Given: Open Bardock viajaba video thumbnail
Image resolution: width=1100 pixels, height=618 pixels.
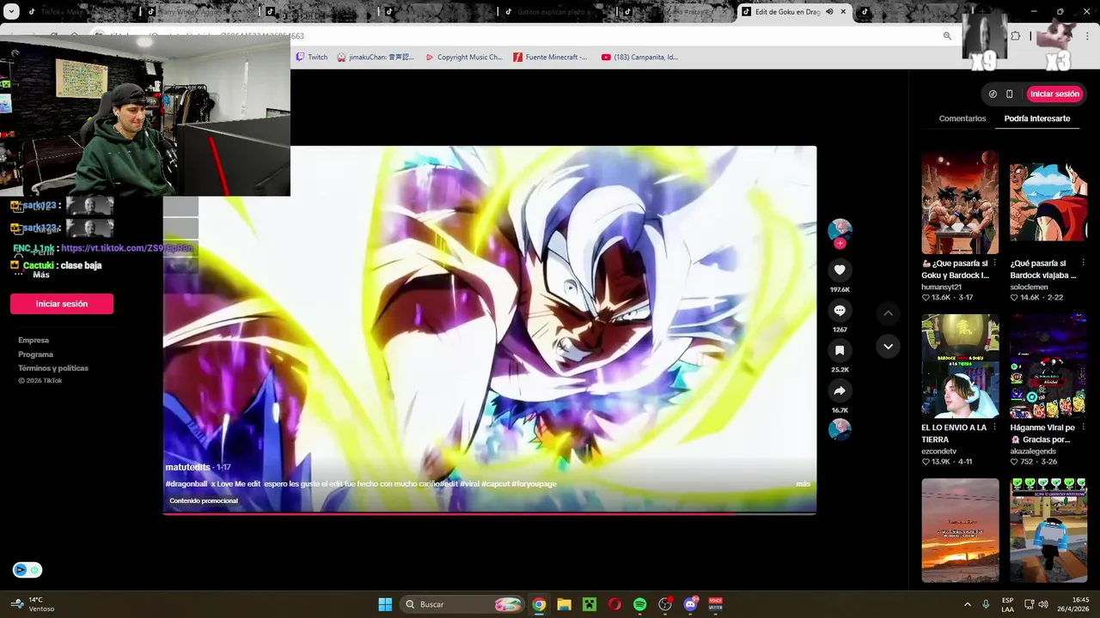Looking at the screenshot, I should pyautogui.click(x=1048, y=203).
